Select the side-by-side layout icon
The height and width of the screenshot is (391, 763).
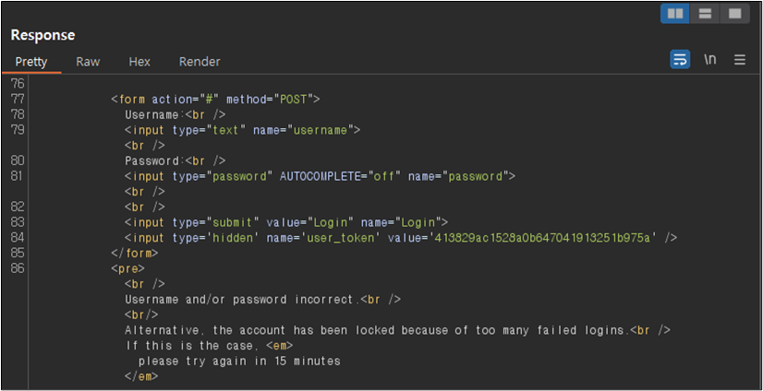pyautogui.click(x=675, y=14)
